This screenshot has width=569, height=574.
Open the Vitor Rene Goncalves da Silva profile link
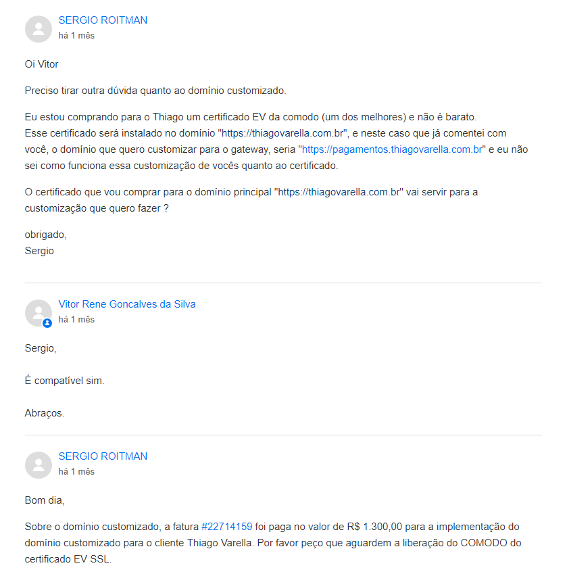127,304
